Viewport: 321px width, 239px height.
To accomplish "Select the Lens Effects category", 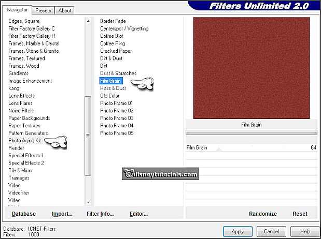I will pyautogui.click(x=21, y=96).
